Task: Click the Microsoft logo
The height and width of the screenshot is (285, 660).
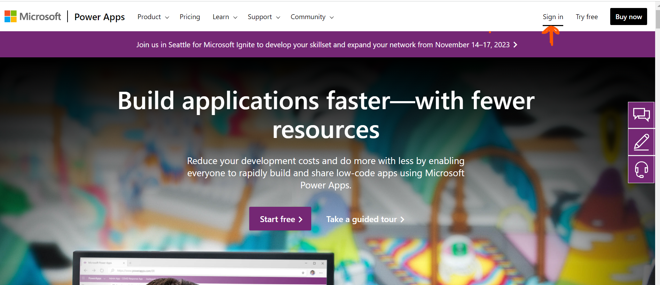Action: coord(33,16)
